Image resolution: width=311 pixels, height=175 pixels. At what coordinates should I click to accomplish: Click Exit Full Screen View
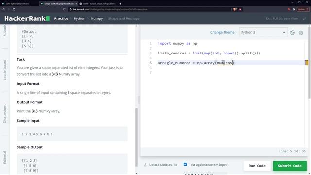[282, 18]
